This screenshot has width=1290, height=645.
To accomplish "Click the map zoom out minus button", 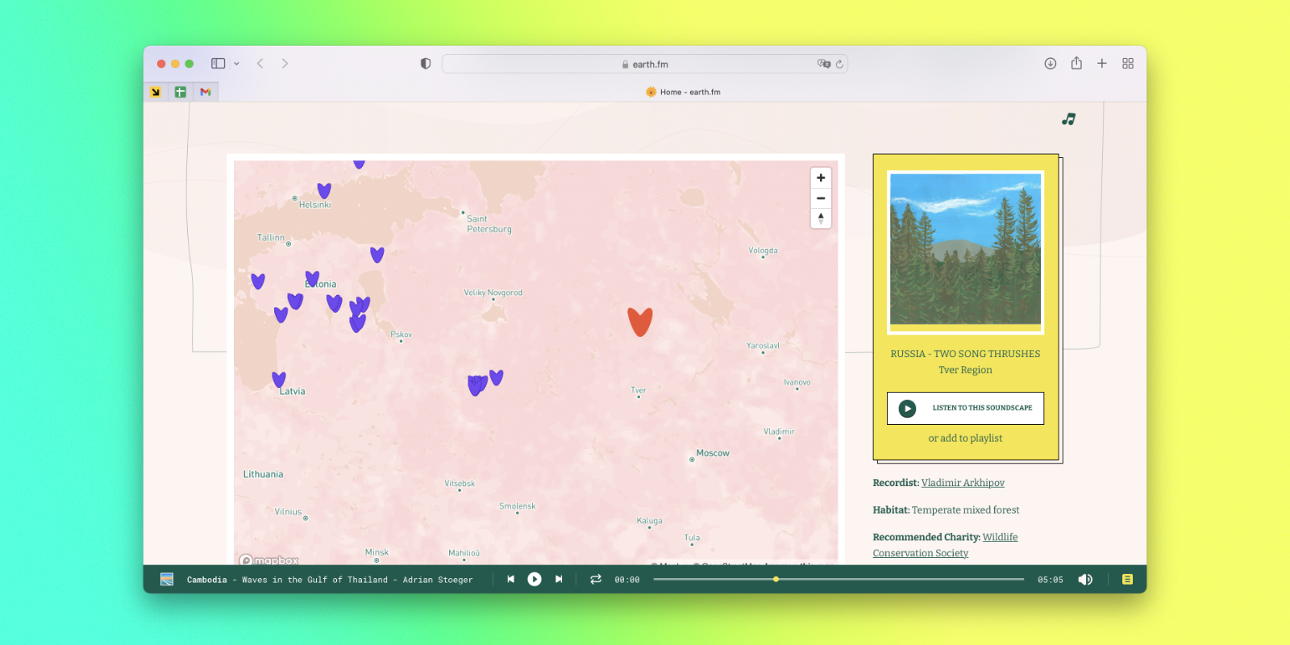I will tap(821, 198).
